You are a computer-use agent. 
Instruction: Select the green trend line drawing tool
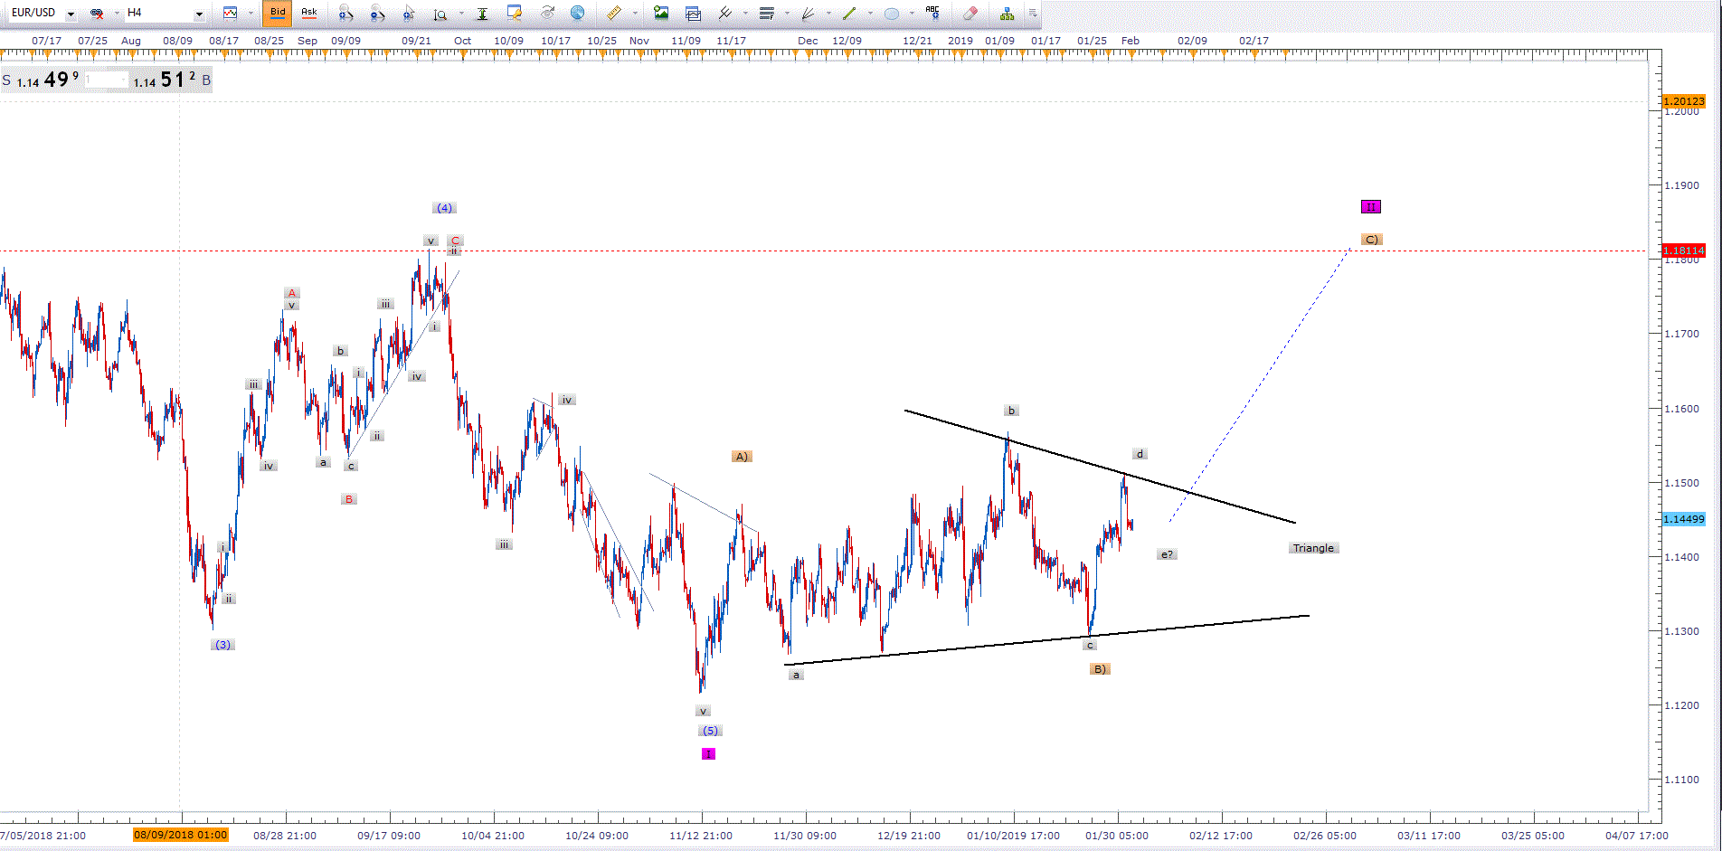tap(848, 14)
